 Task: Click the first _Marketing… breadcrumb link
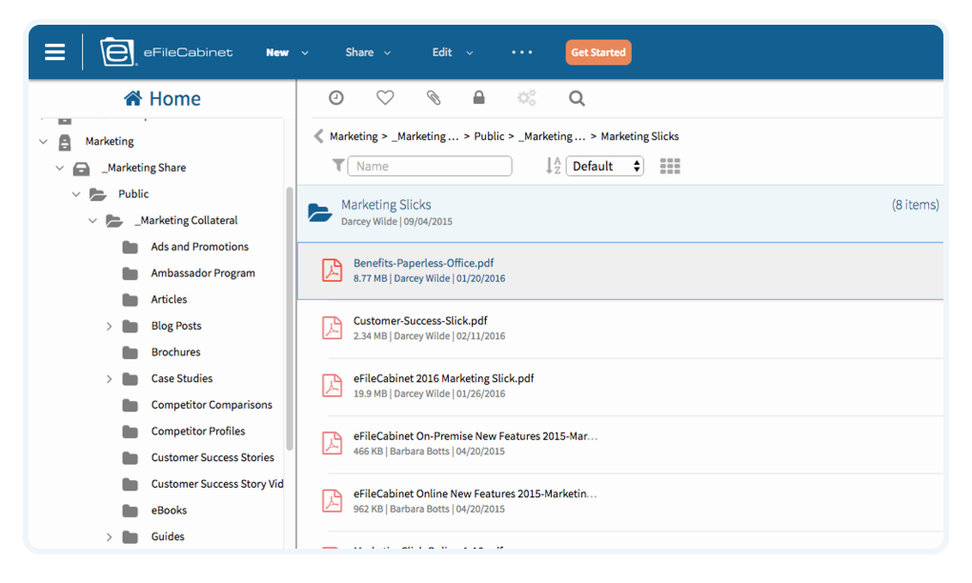425,136
